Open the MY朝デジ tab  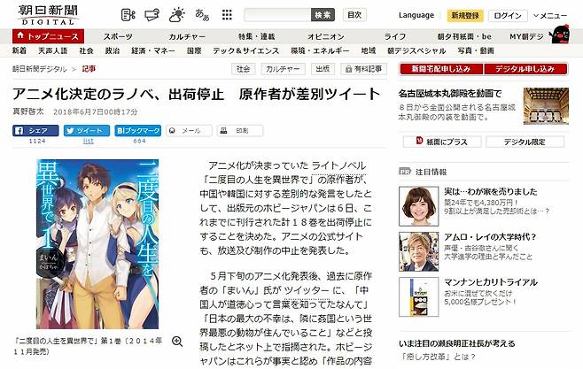click(526, 36)
